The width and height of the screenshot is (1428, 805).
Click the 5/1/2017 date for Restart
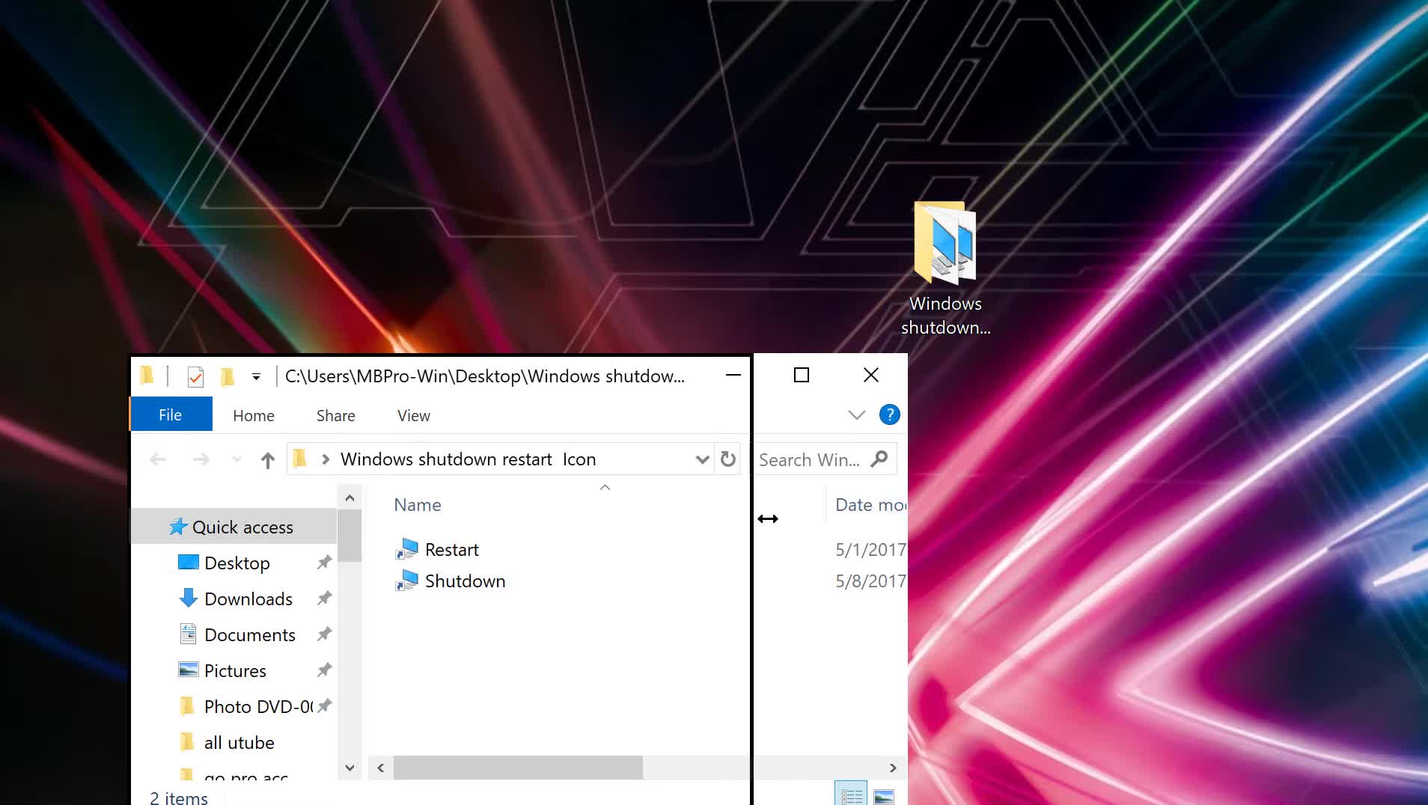click(870, 550)
